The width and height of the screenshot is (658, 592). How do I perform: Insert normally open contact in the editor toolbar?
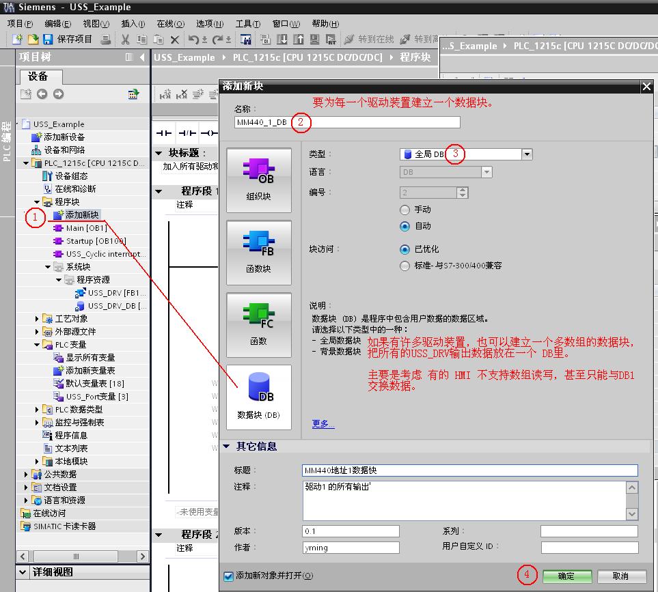click(164, 133)
